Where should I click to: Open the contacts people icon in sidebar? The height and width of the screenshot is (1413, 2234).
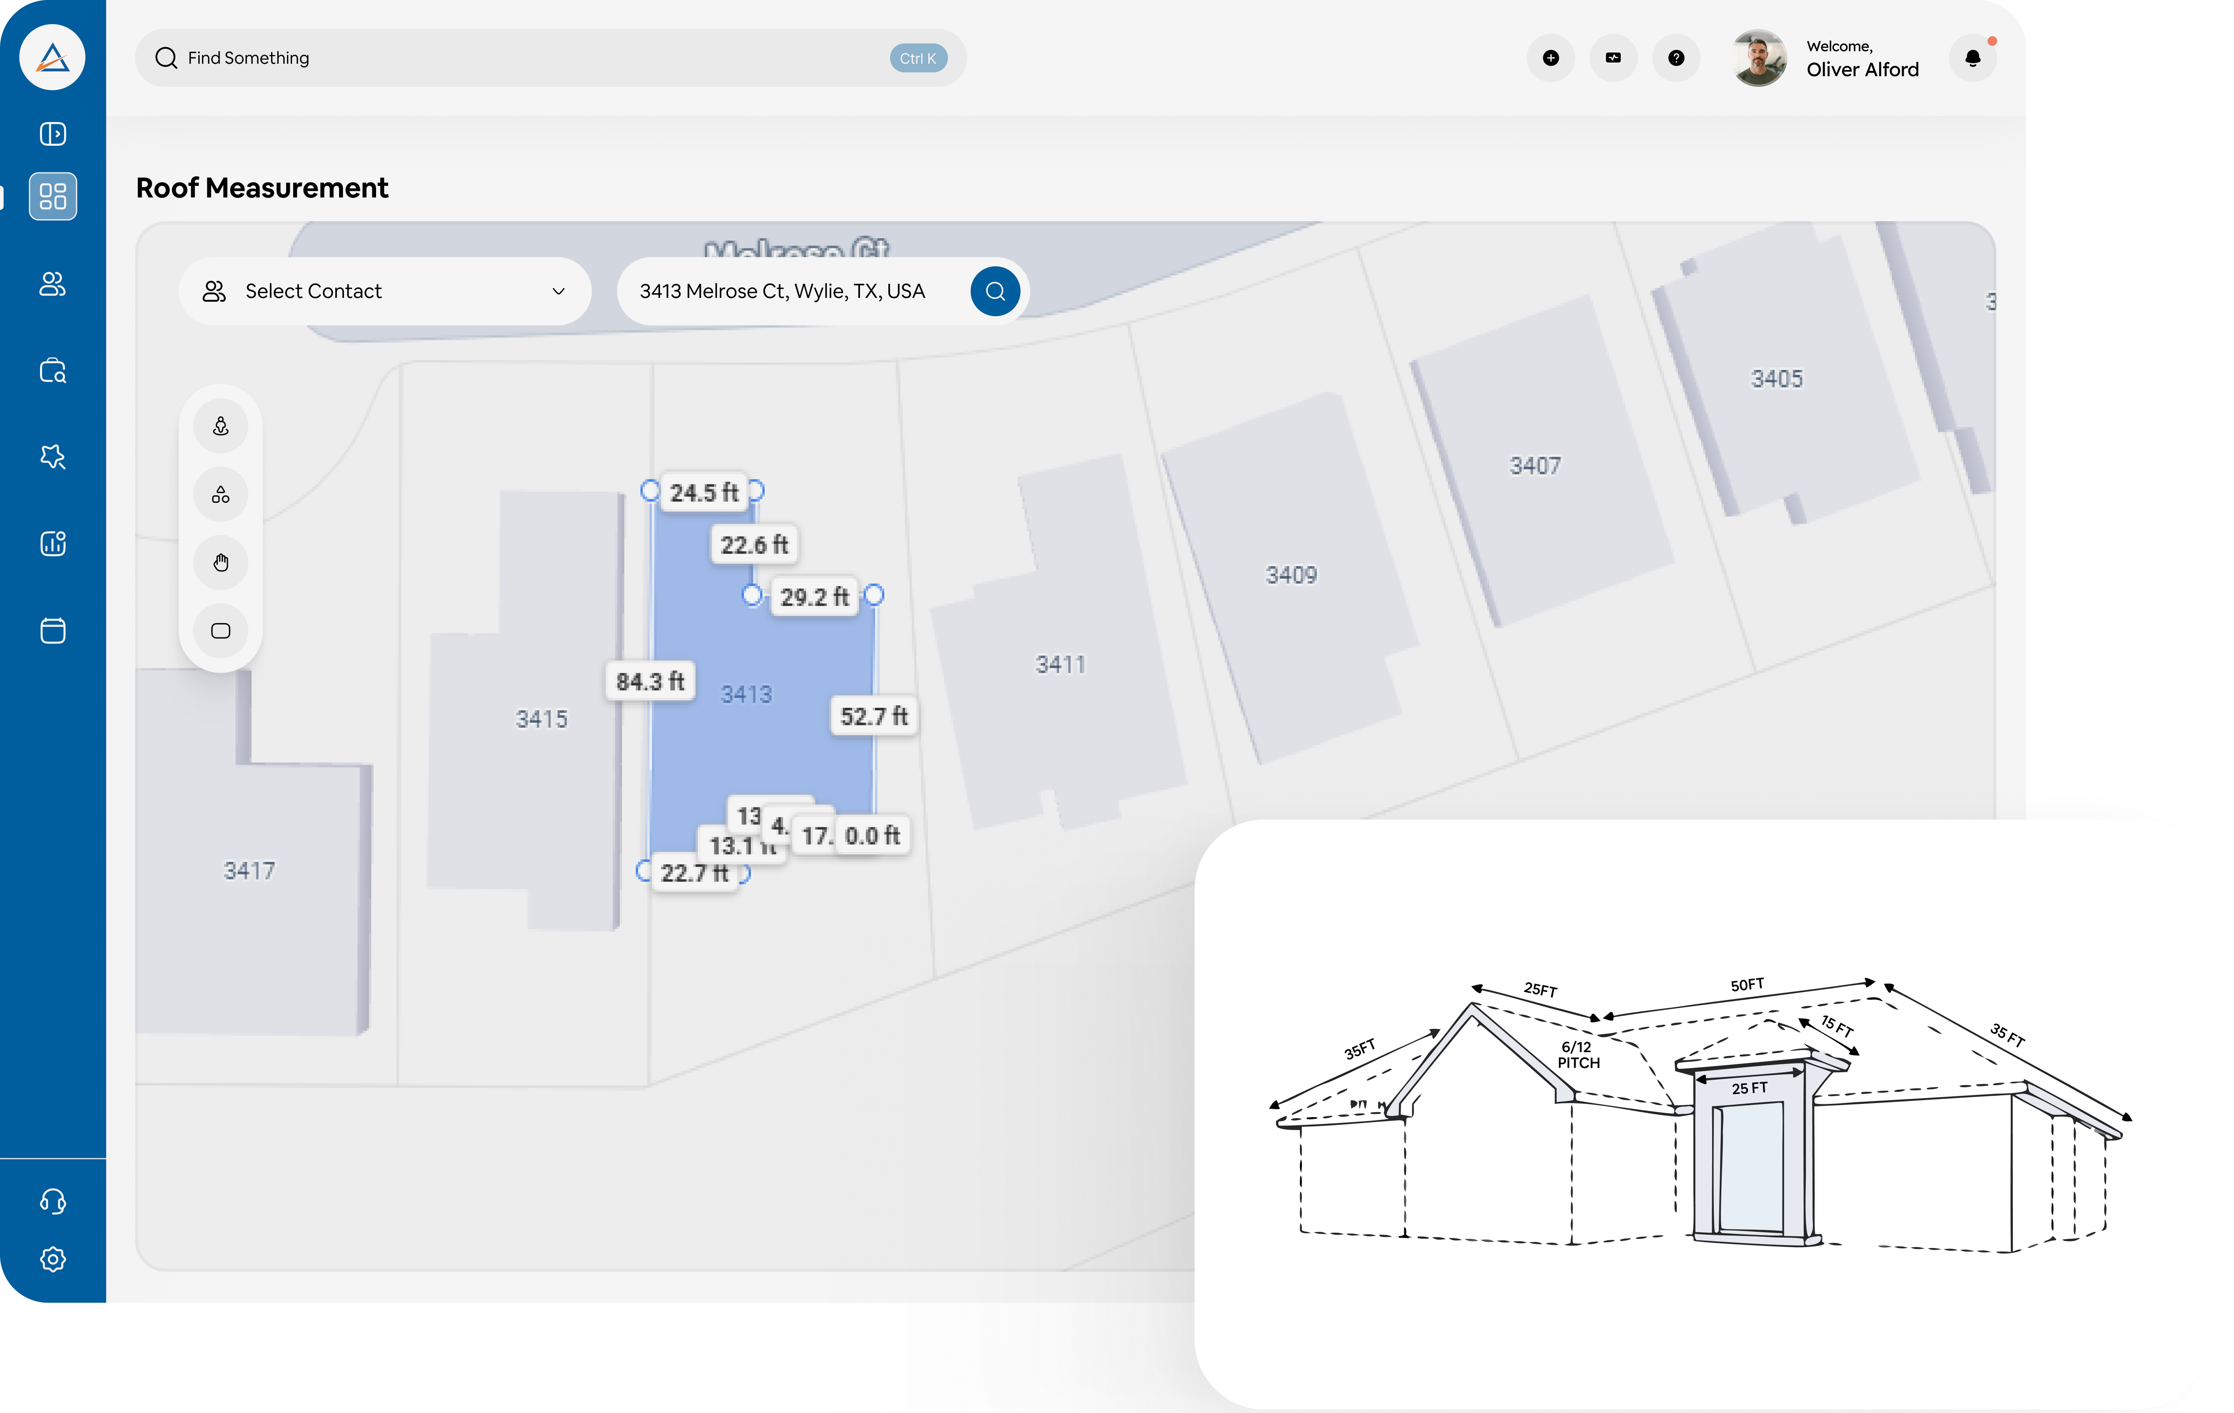pyautogui.click(x=53, y=284)
